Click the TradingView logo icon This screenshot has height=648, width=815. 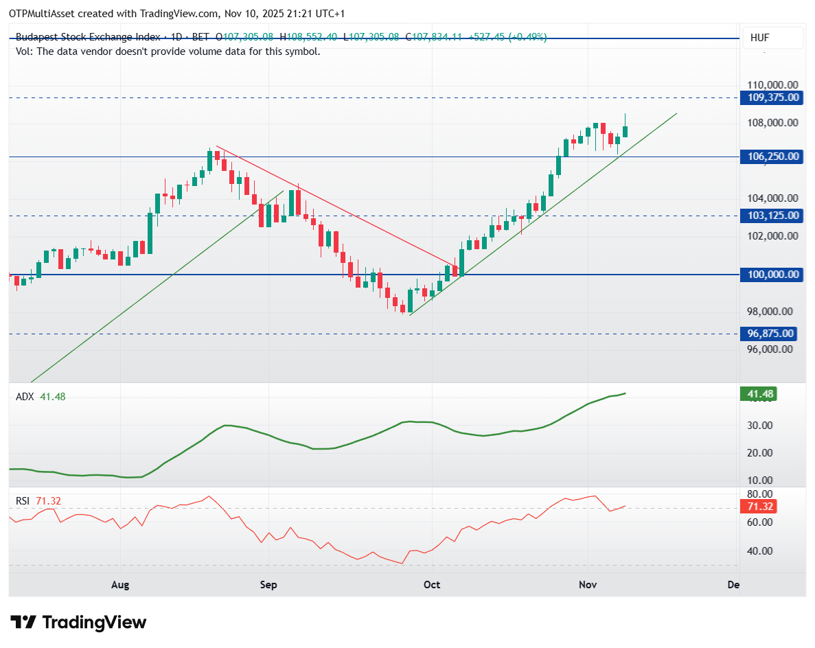point(24,623)
